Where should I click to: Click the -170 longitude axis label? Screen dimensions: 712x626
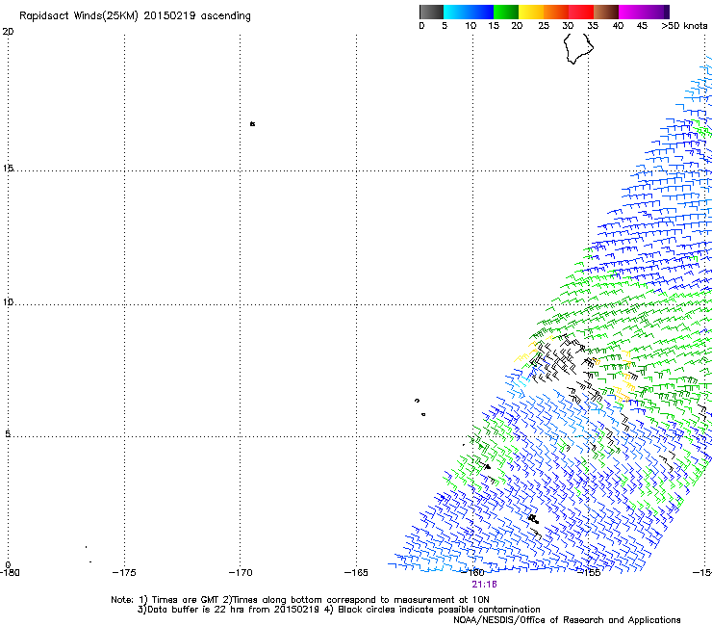241,572
